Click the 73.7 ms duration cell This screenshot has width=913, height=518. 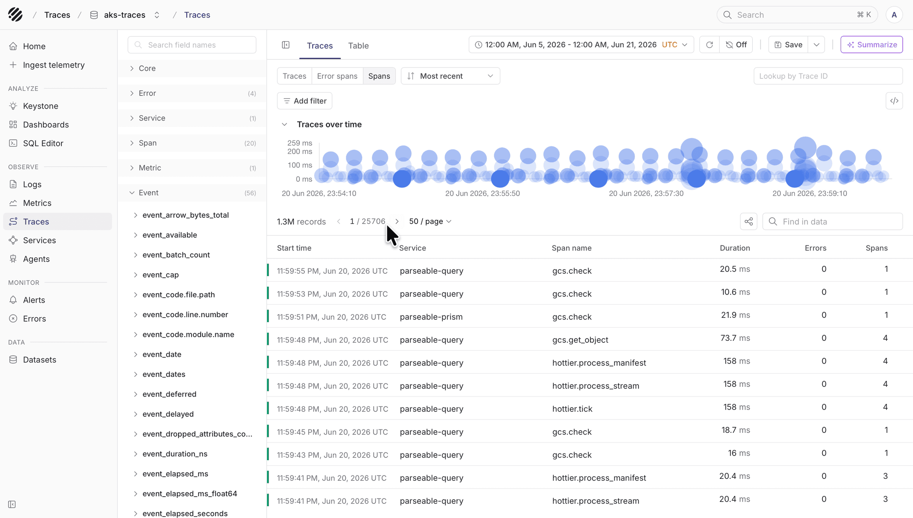tap(735, 338)
